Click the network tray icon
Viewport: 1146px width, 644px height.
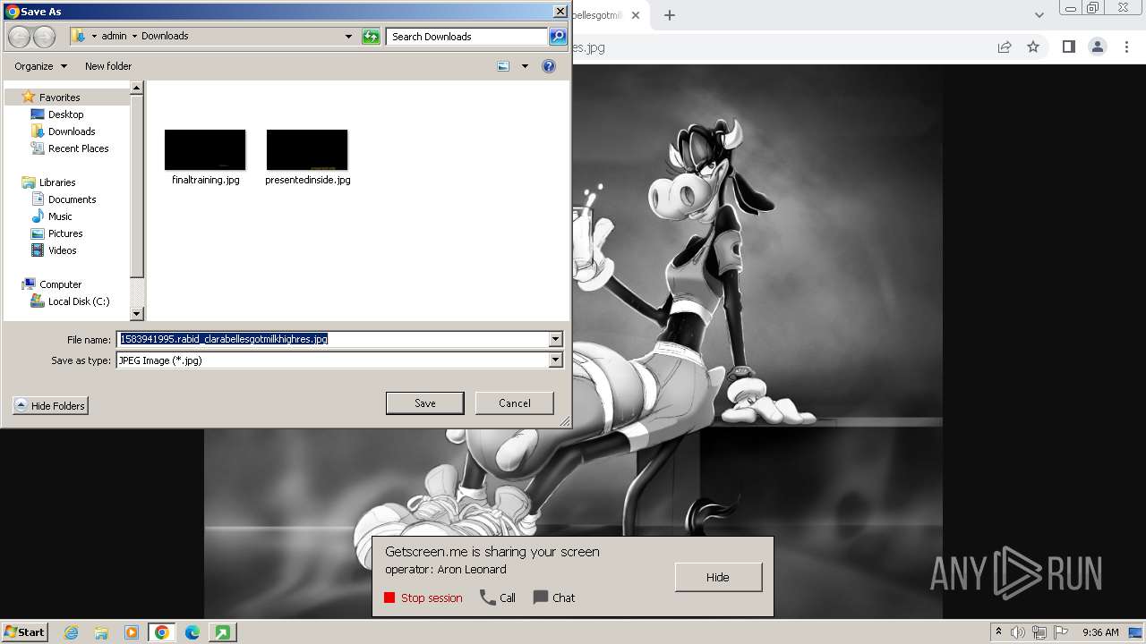point(1039,632)
